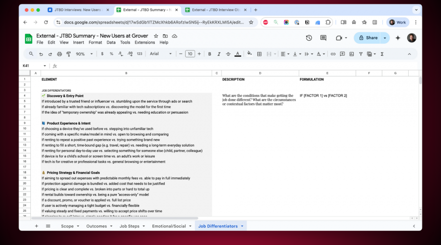Open the borders tool
This screenshot has height=245, width=441.
pyautogui.click(x=259, y=54)
